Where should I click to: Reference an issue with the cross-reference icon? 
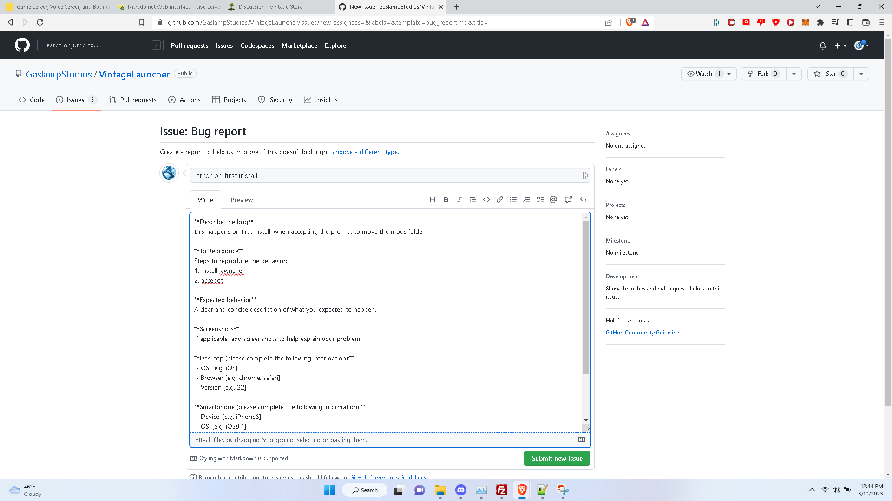click(568, 199)
